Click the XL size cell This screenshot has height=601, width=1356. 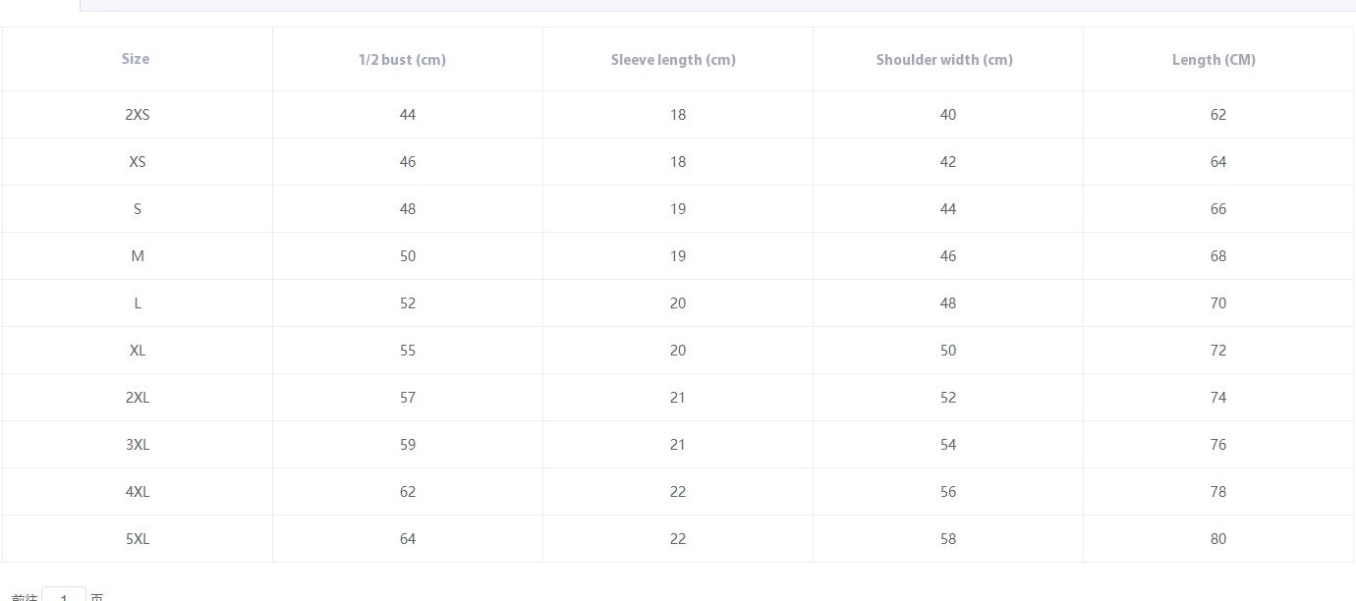coord(138,351)
